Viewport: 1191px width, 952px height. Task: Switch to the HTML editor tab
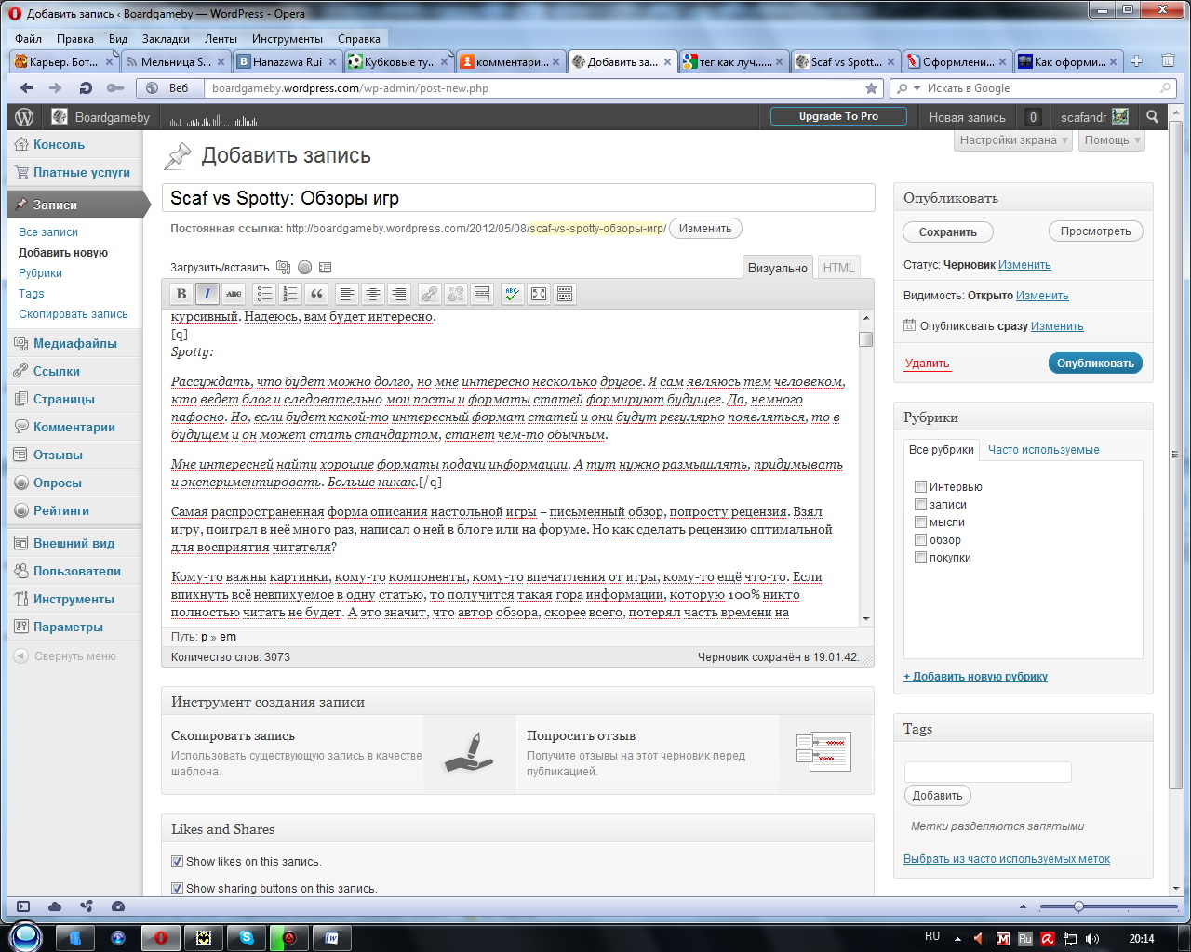coord(838,268)
